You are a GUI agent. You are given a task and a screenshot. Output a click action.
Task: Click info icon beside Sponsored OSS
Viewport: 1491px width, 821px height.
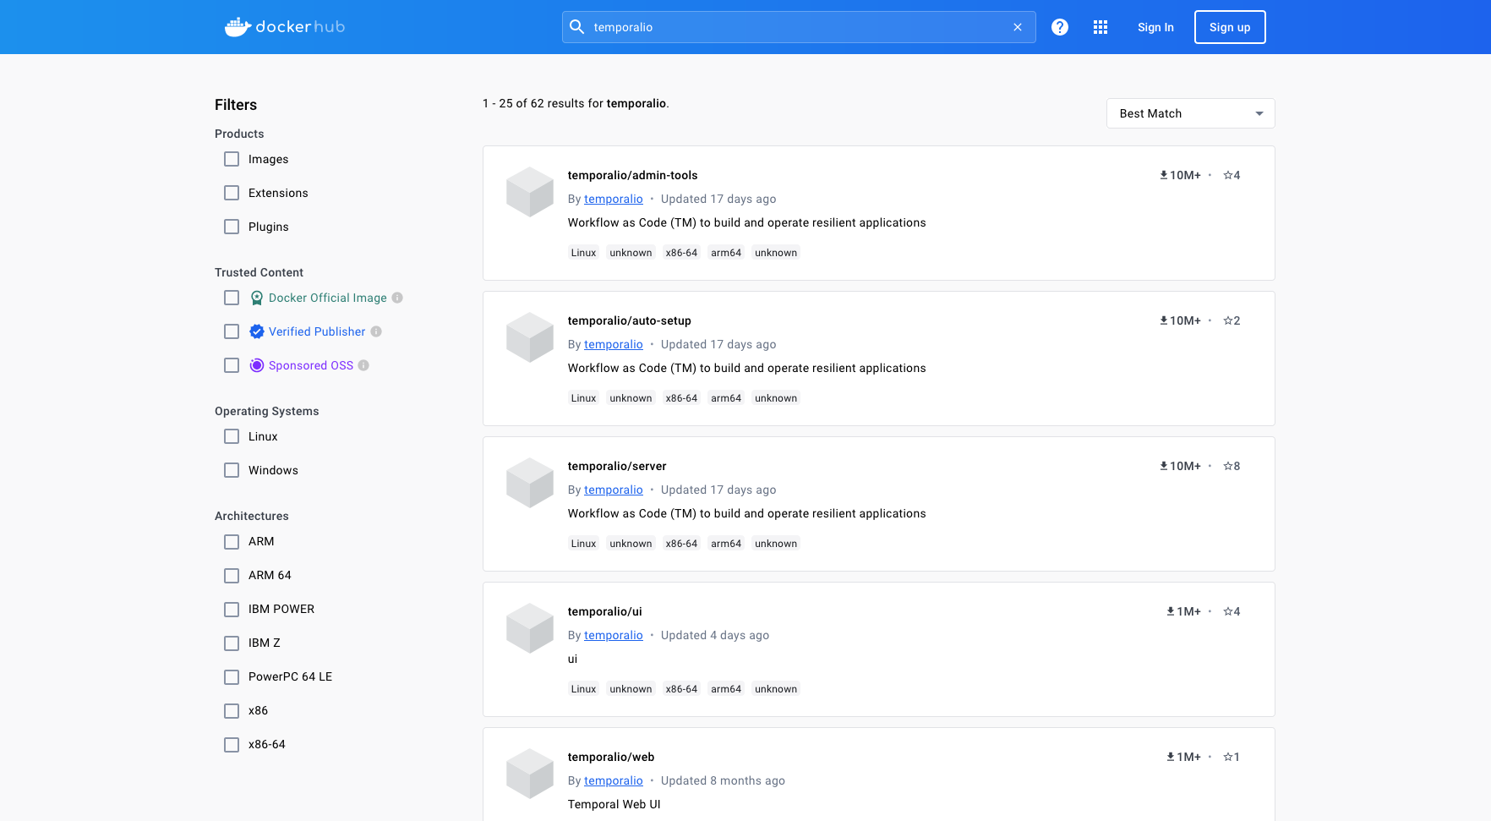tap(363, 365)
